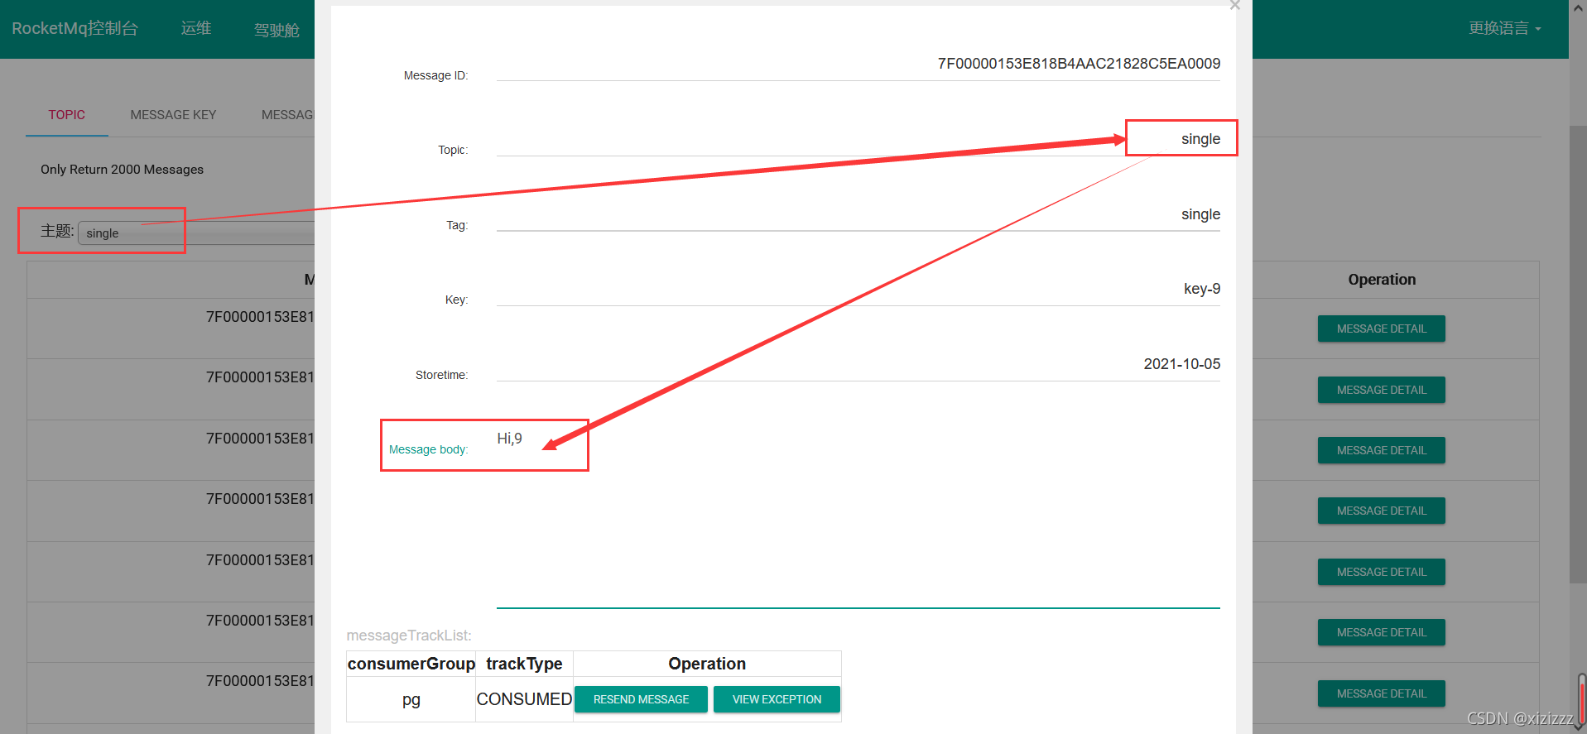Click RESEND MESSAGE for consumer group pg
The width and height of the screenshot is (1587, 734).
coord(641,699)
